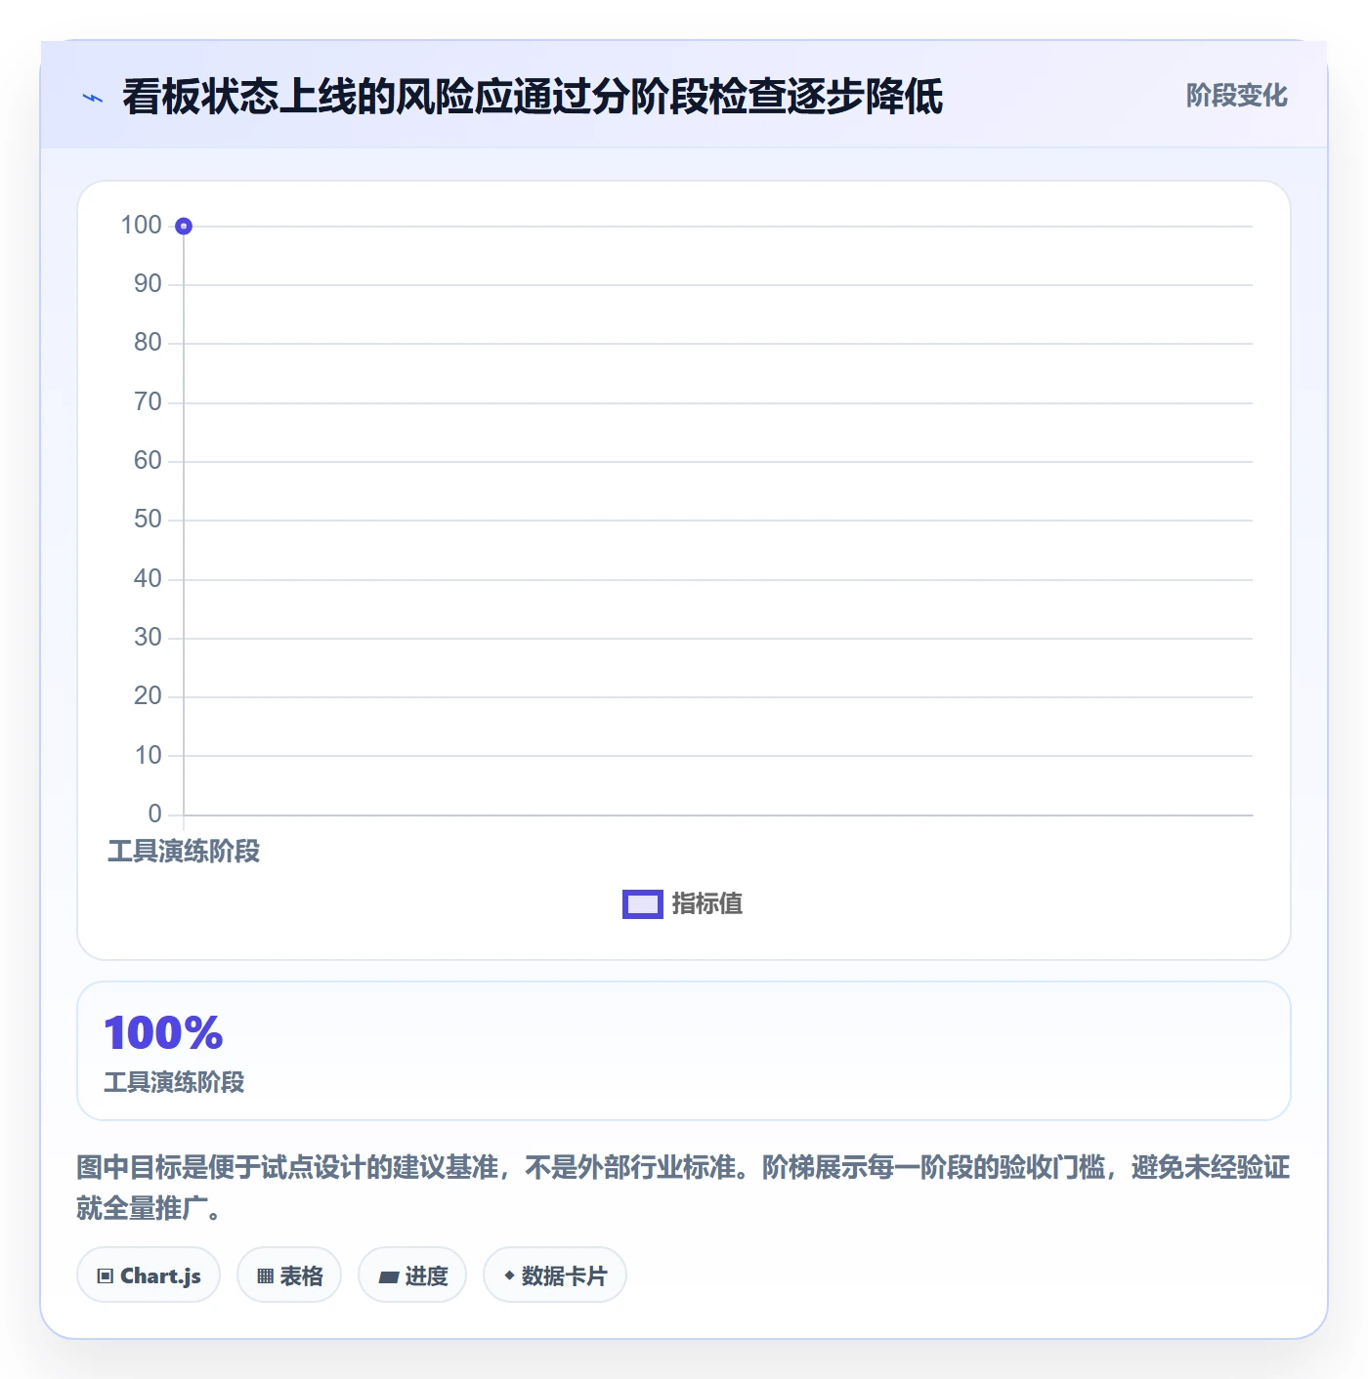This screenshot has height=1379, width=1368.
Task: Click the y-axis tick label 20
Action: tap(148, 695)
